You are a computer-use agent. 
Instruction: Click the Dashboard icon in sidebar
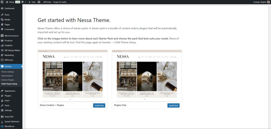pyautogui.click(x=2, y=8)
